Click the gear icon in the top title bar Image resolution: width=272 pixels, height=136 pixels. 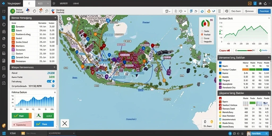point(54,3)
